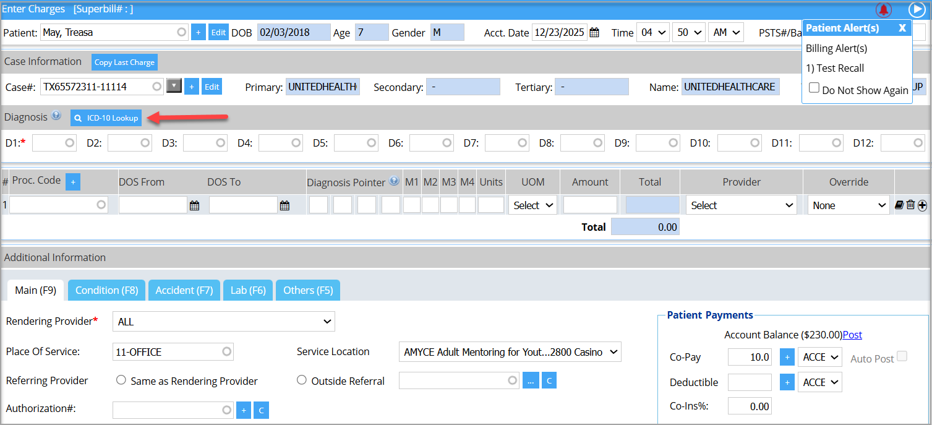This screenshot has height=425, width=932.
Task: Open the Acct. Date calendar picker
Action: click(x=594, y=33)
